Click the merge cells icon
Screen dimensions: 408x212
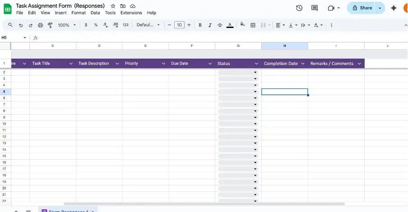pyautogui.click(x=263, y=25)
